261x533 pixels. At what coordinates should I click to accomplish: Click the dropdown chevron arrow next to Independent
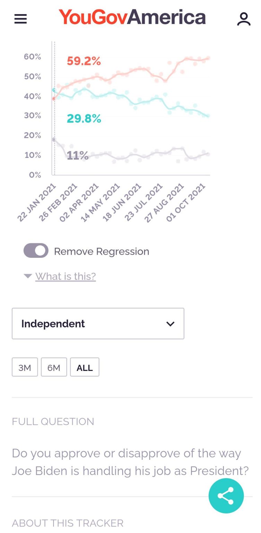tap(170, 324)
